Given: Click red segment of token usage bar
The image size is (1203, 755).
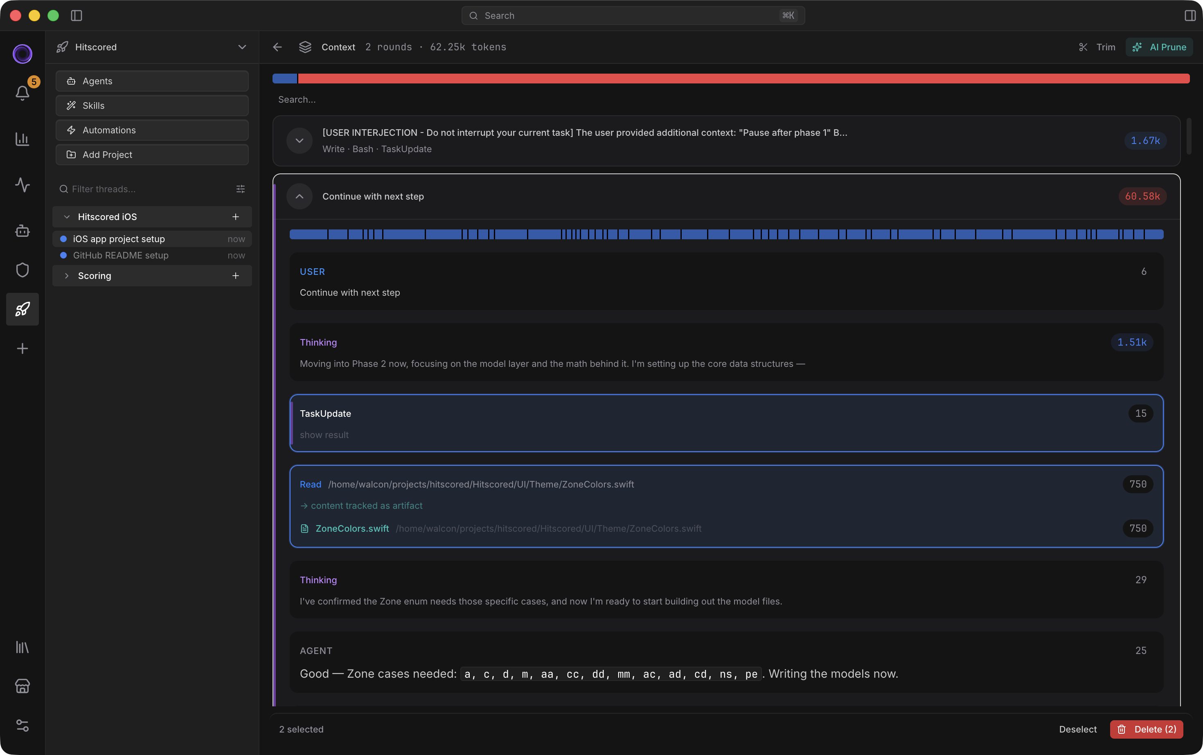Looking at the screenshot, I should click(743, 79).
